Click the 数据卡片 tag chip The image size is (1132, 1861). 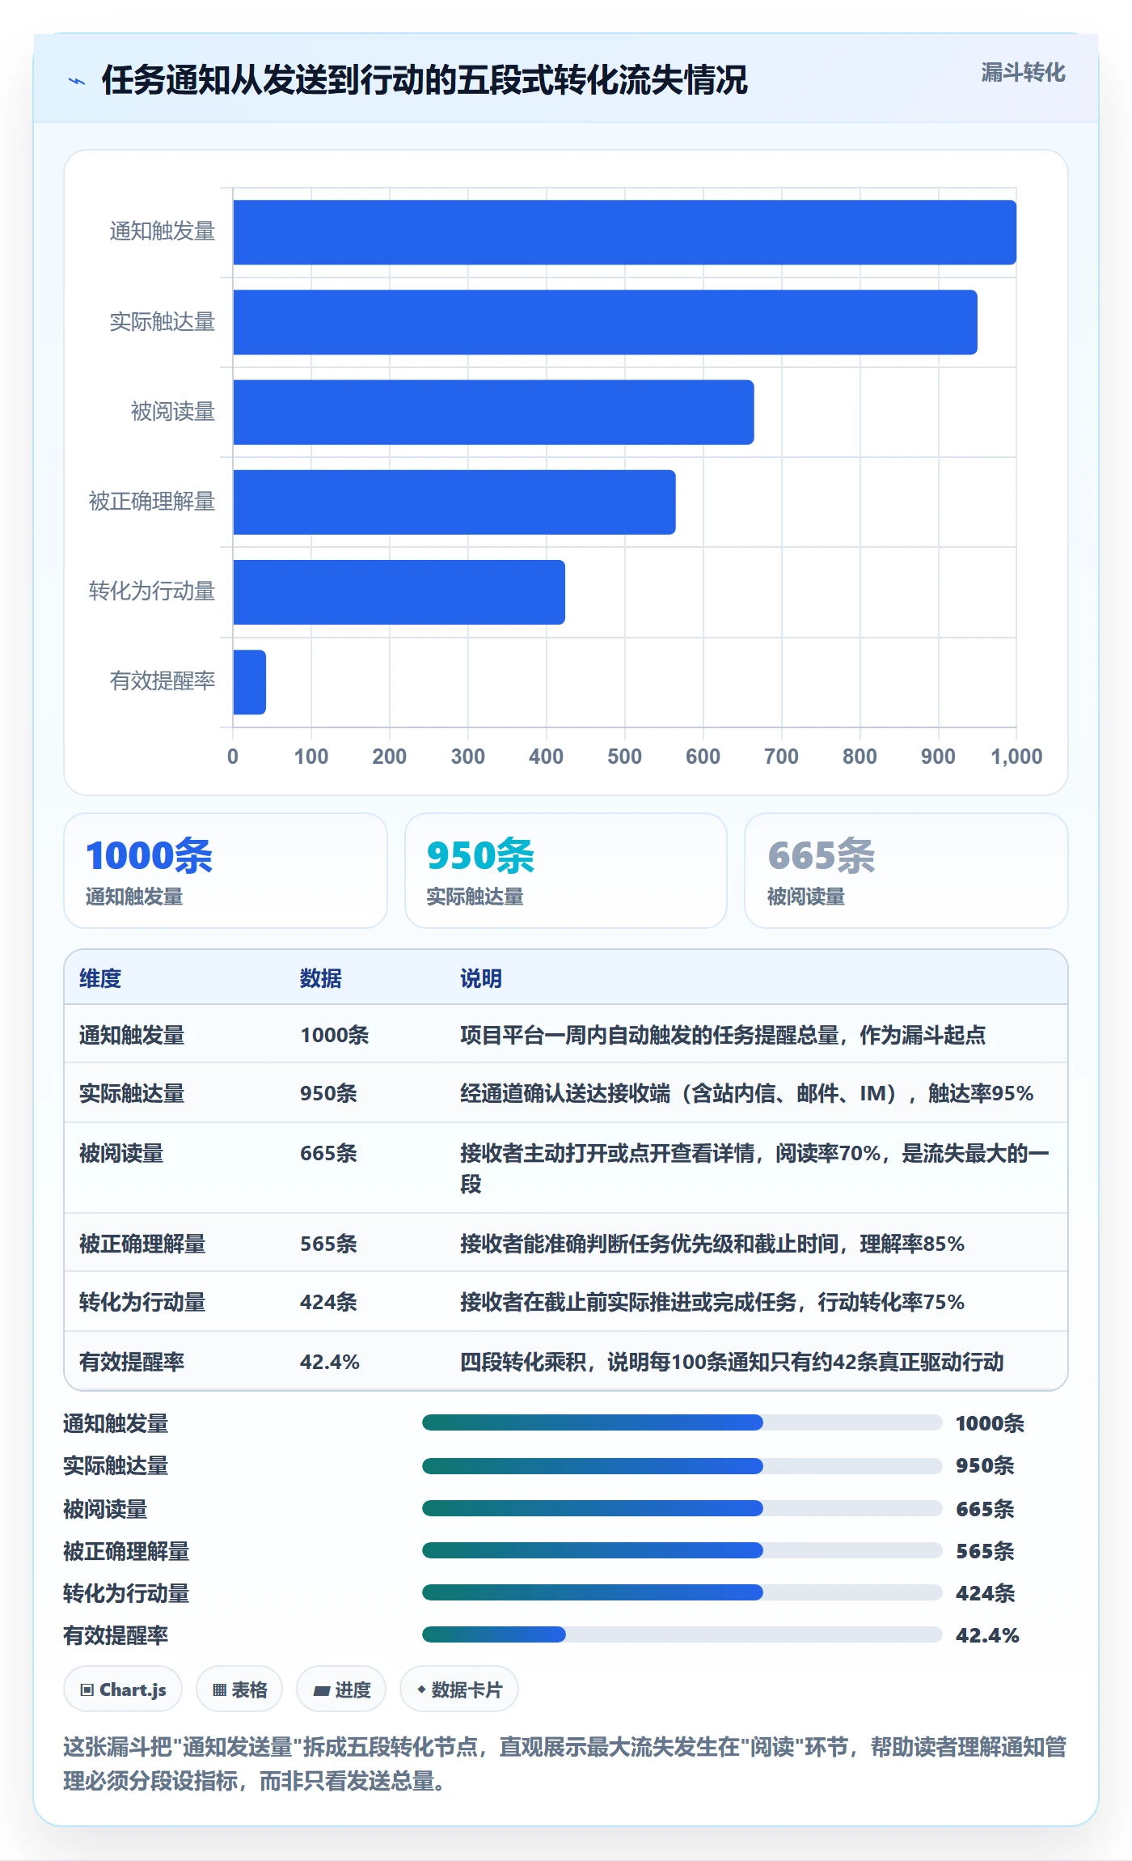pos(459,1689)
